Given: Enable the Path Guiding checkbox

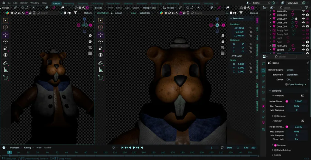Looking at the screenshot, I should pos(275,150).
